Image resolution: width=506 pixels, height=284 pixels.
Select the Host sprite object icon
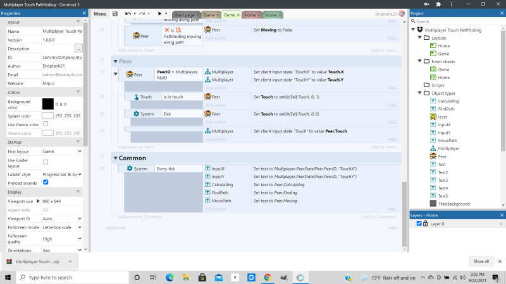(x=433, y=117)
